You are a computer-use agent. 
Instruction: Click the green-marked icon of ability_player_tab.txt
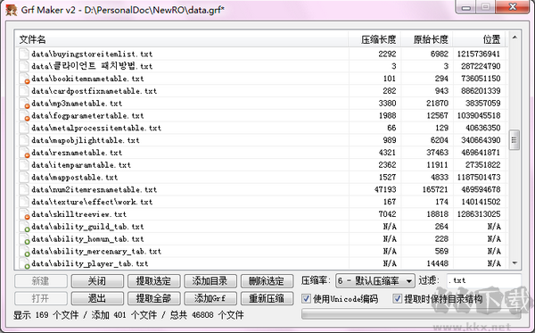pos(24,263)
